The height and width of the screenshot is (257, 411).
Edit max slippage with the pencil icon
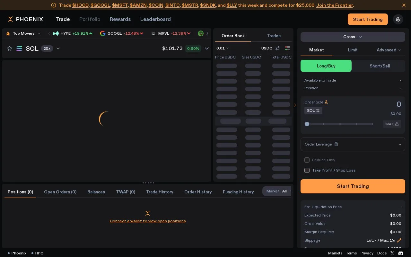point(399,240)
